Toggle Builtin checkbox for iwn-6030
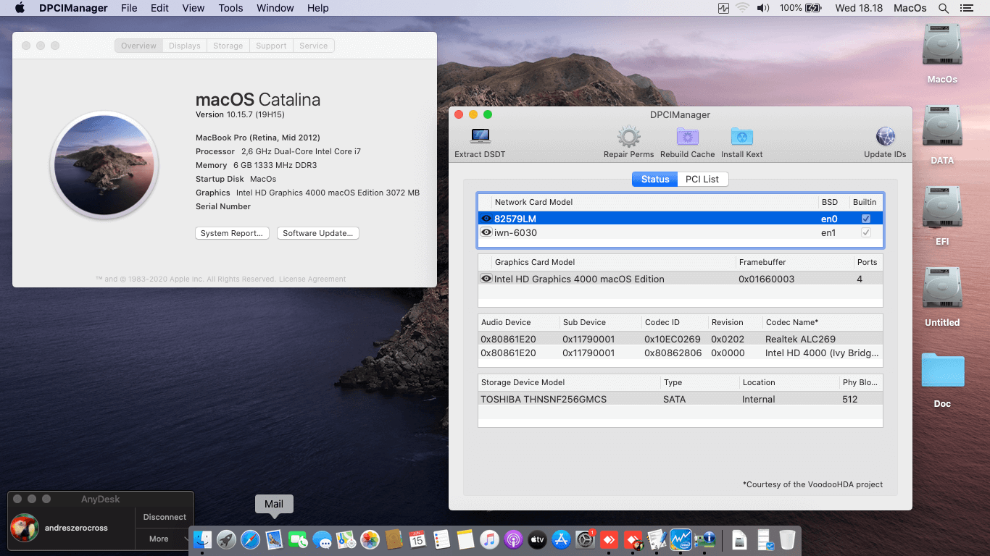Image resolution: width=990 pixels, height=556 pixels. click(865, 232)
